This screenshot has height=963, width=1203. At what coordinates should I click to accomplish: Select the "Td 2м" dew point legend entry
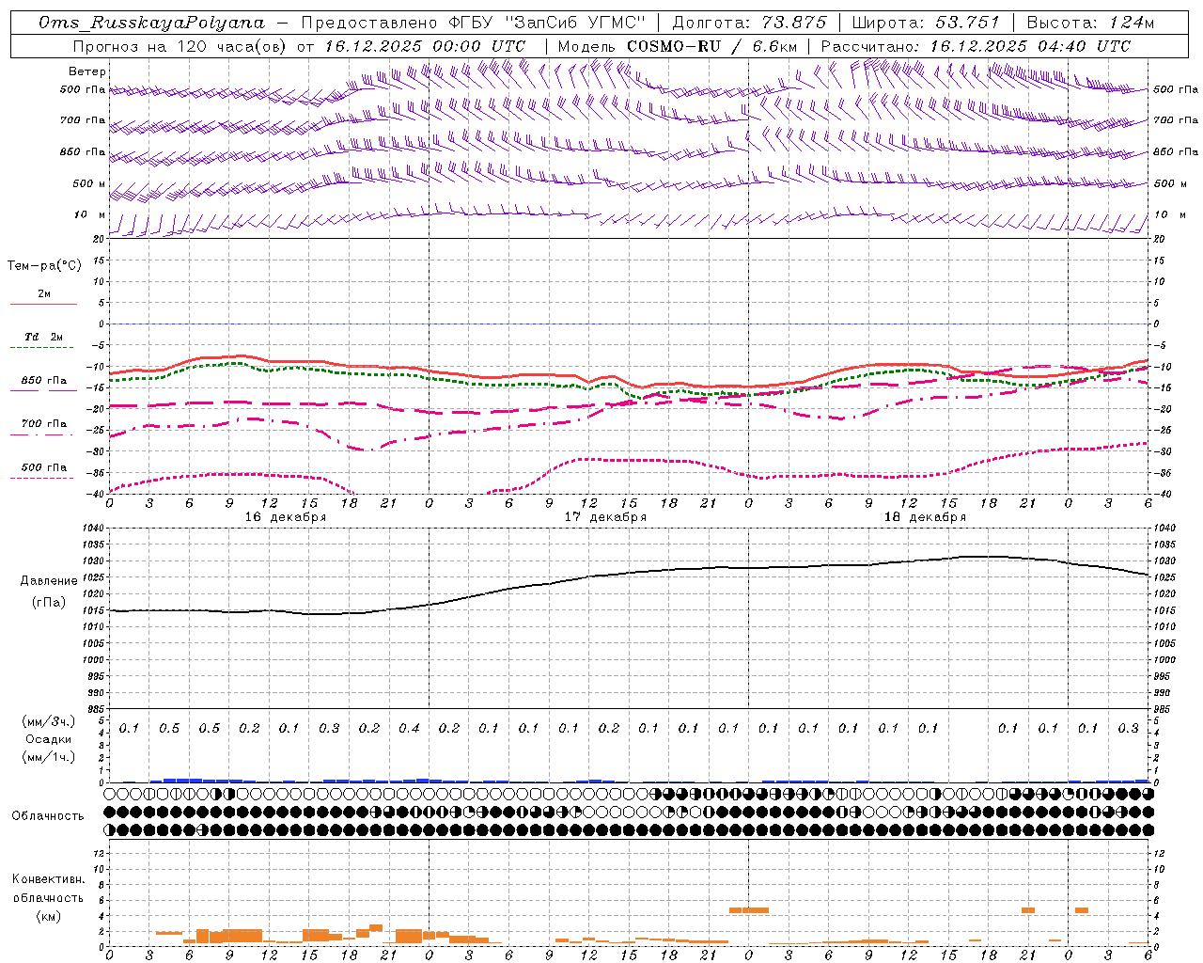click(44, 337)
